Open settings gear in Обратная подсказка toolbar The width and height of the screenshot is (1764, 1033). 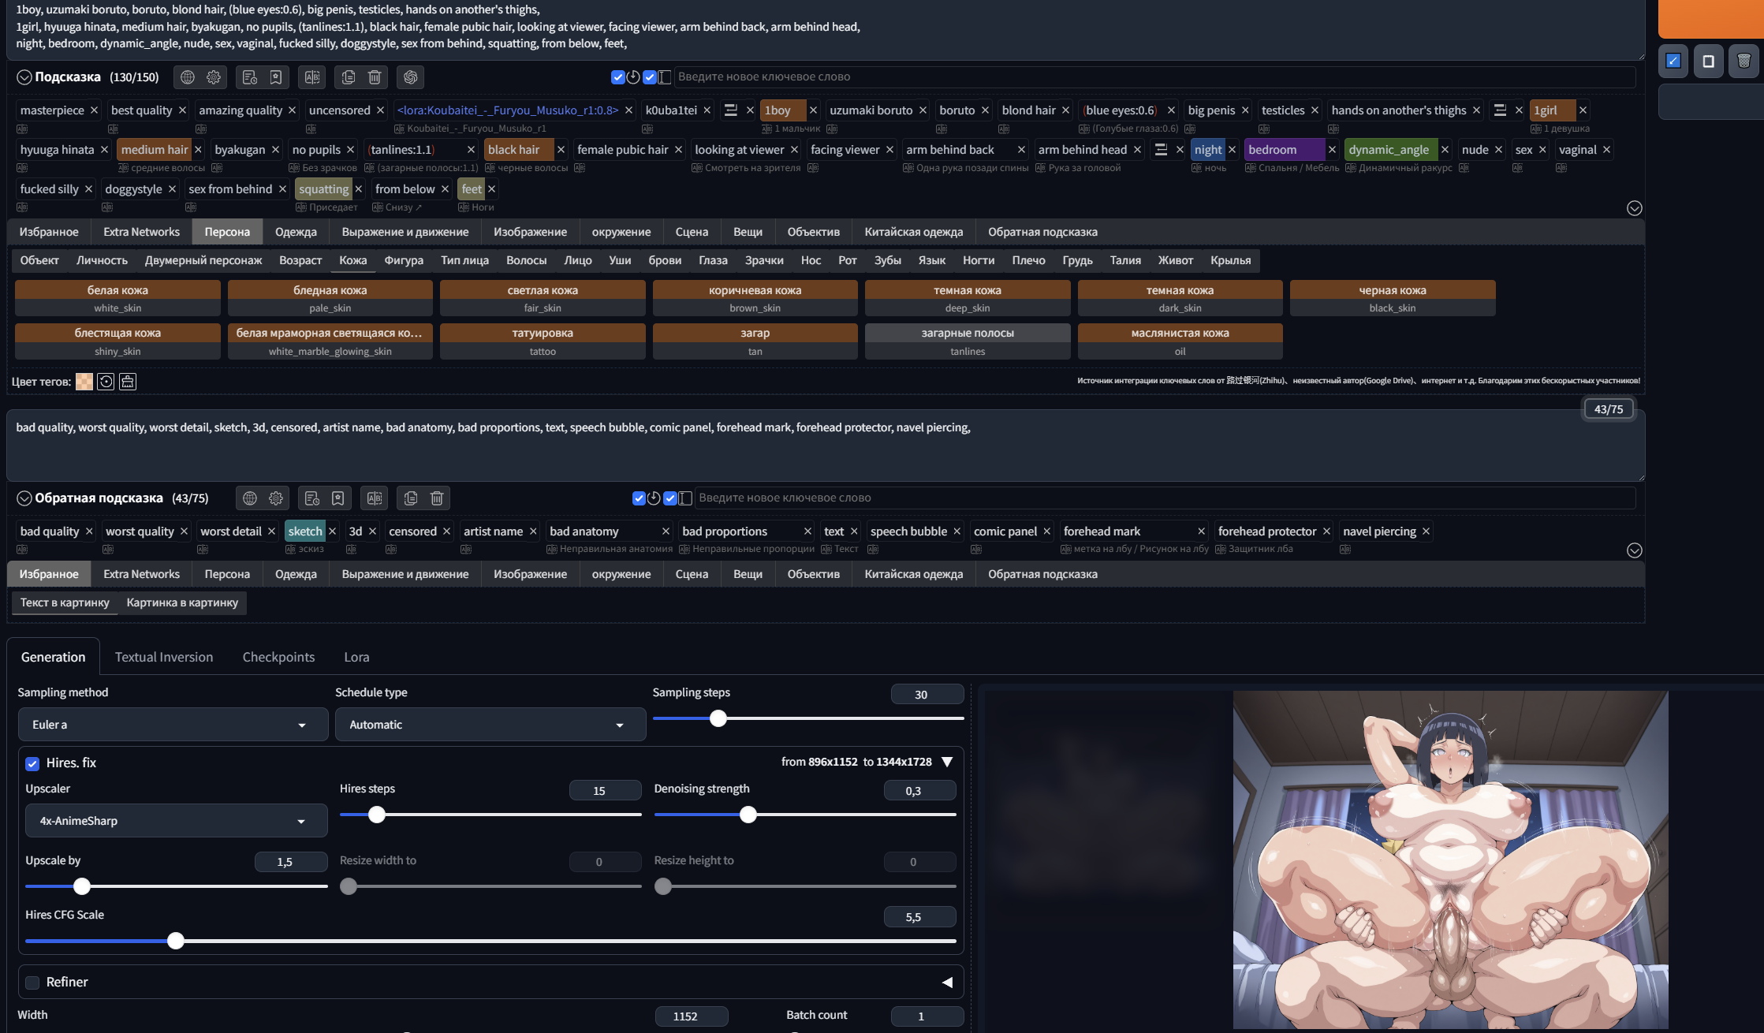pyautogui.click(x=276, y=498)
